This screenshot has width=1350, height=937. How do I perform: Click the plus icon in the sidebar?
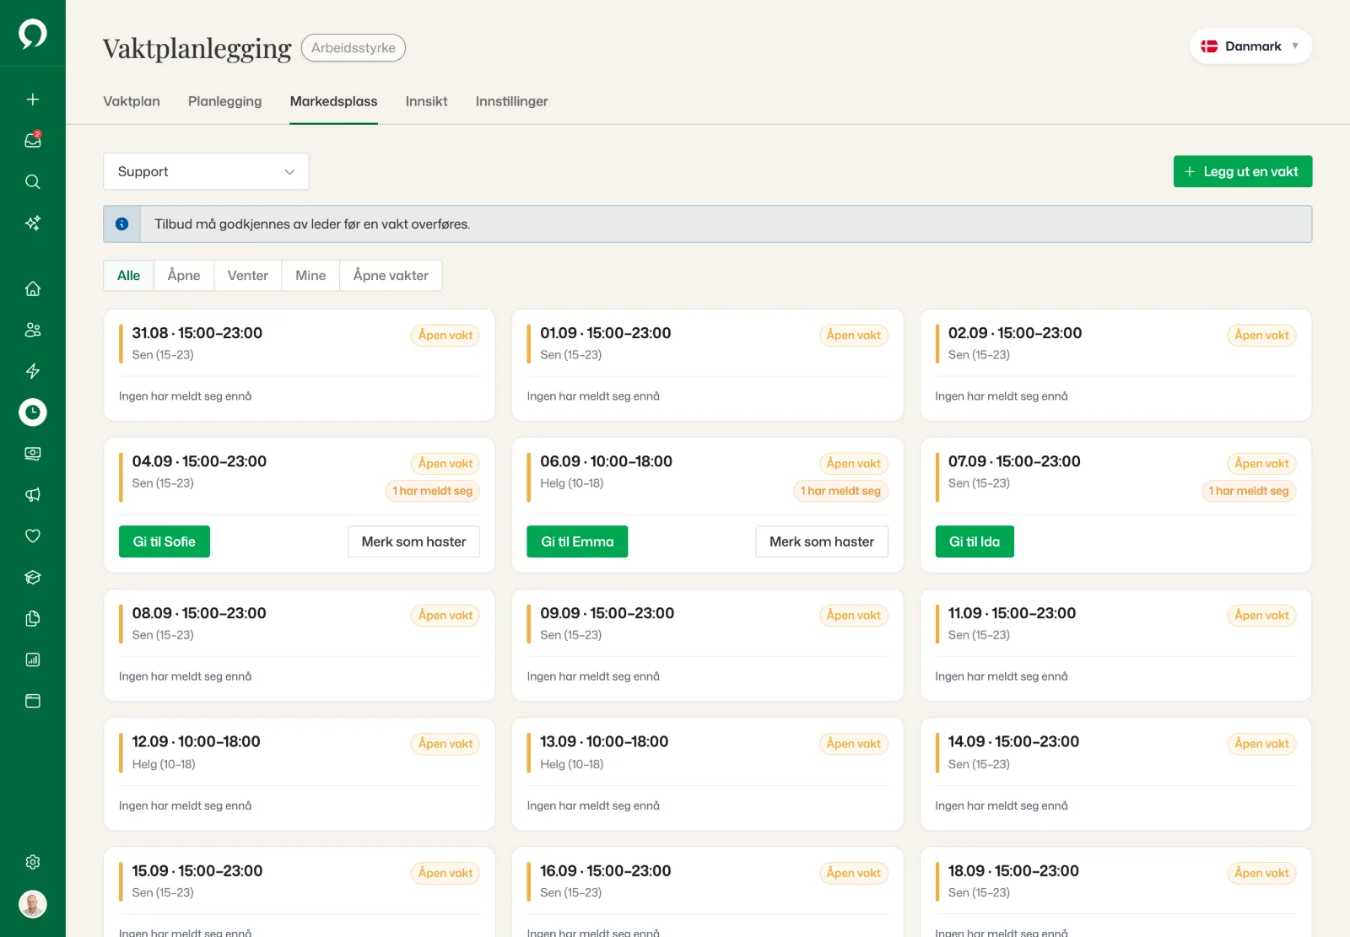[x=33, y=100]
